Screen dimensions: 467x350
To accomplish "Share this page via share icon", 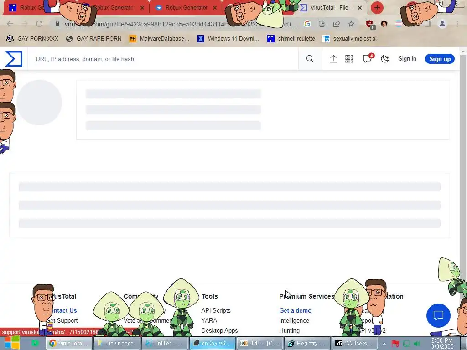I will (337, 24).
